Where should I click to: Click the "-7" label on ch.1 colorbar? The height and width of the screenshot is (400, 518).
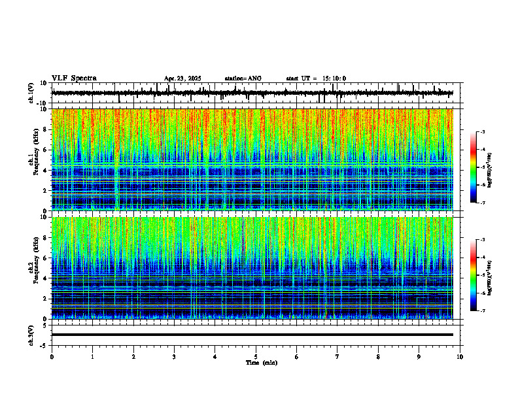point(483,203)
